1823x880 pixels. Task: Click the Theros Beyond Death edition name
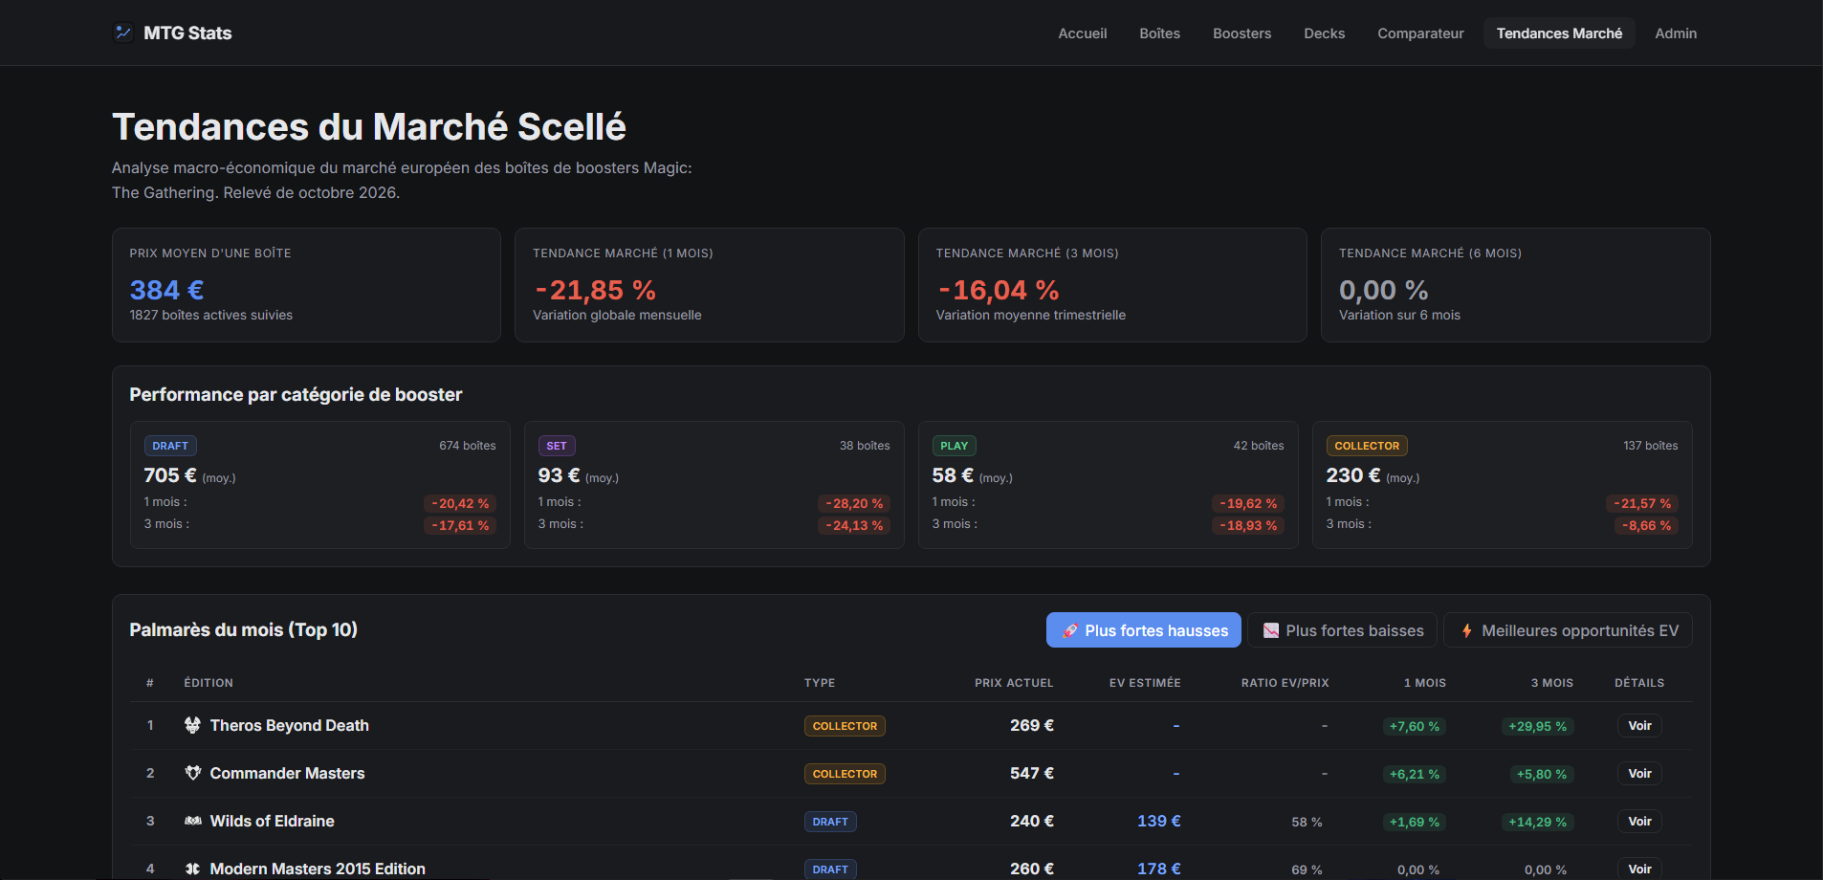[x=289, y=725]
